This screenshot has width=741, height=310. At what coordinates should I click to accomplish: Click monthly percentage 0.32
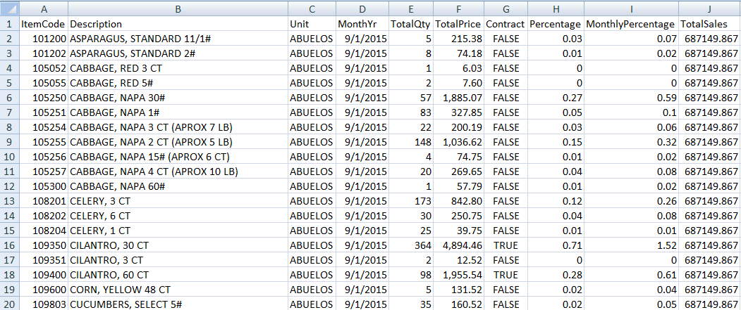631,142
